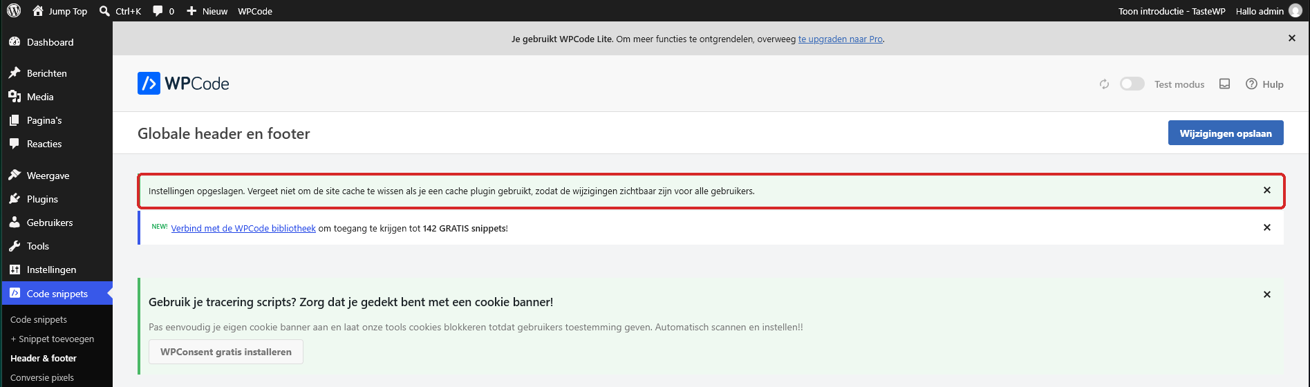Click the Tools wrench icon
This screenshot has height=387, width=1310.
tap(15, 246)
